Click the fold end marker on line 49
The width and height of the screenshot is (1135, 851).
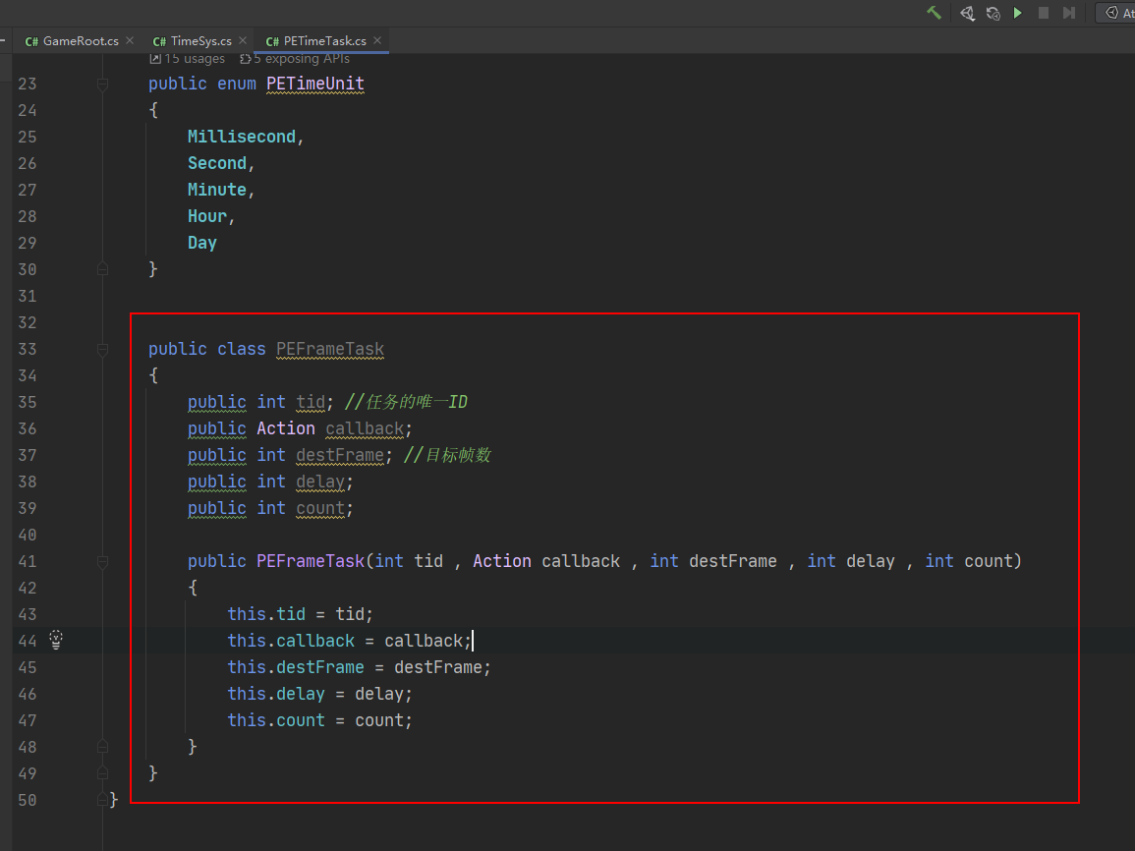[x=103, y=773]
